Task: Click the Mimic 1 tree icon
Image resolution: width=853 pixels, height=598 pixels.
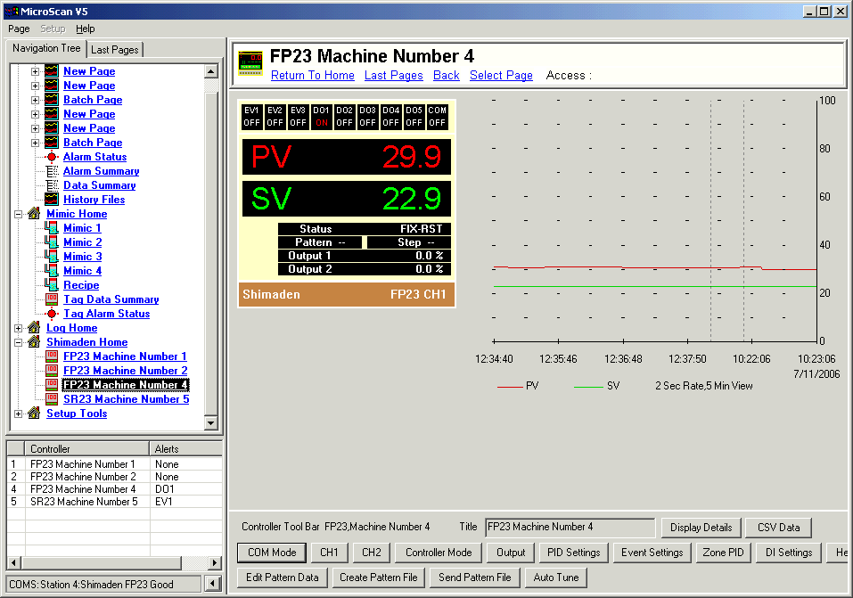Action: point(52,228)
